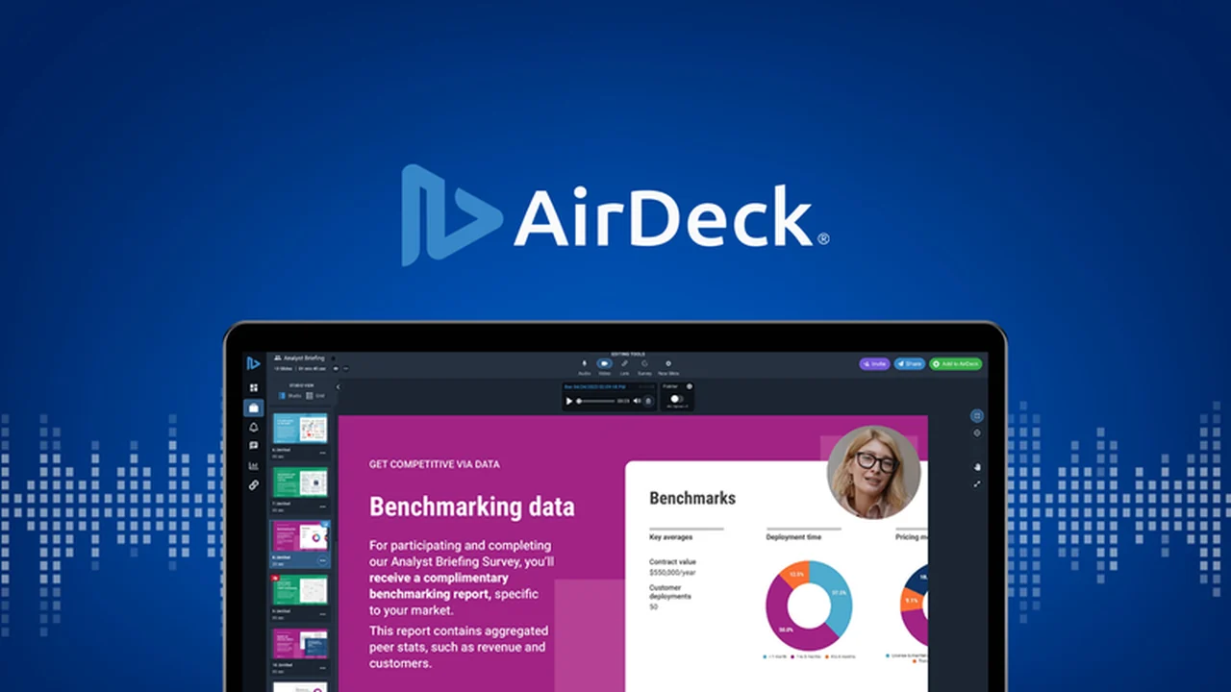The height and width of the screenshot is (692, 1231).
Task: Click the Analyst Briefing deck title
Action: pyautogui.click(x=304, y=358)
